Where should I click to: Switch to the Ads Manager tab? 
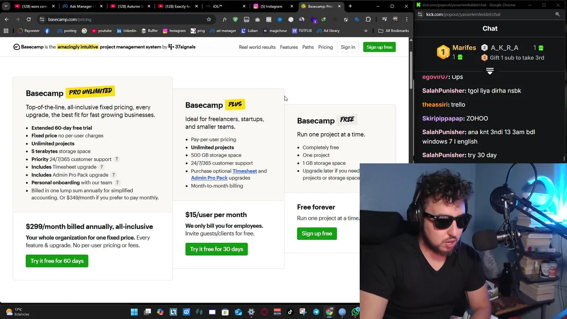[x=82, y=6]
